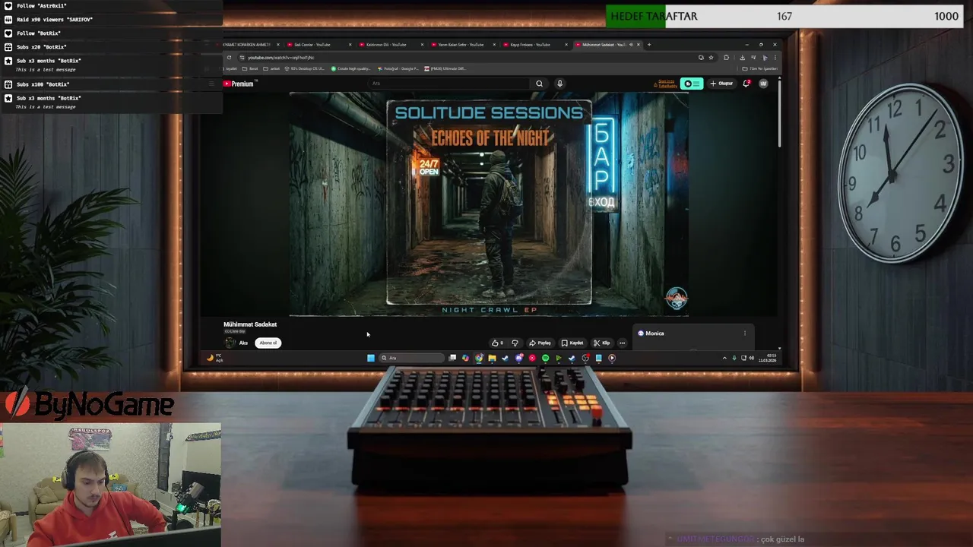973x547 pixels.
Task: Open Spotify from the taskbar
Action: (x=545, y=358)
